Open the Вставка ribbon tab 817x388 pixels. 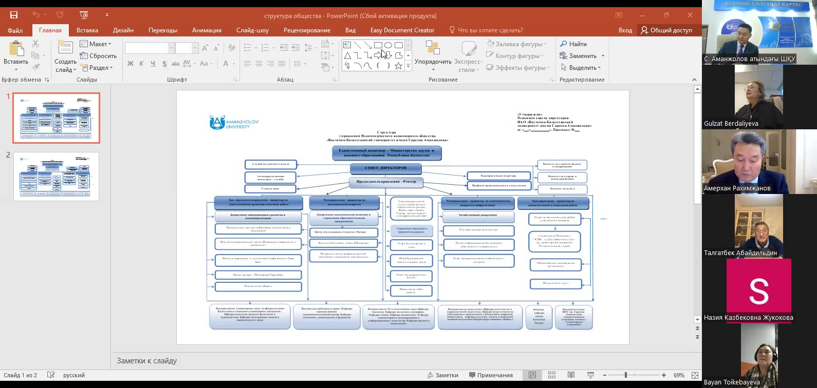[87, 30]
